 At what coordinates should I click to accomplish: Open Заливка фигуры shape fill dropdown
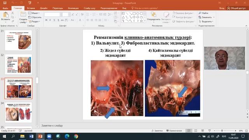point(183,13)
